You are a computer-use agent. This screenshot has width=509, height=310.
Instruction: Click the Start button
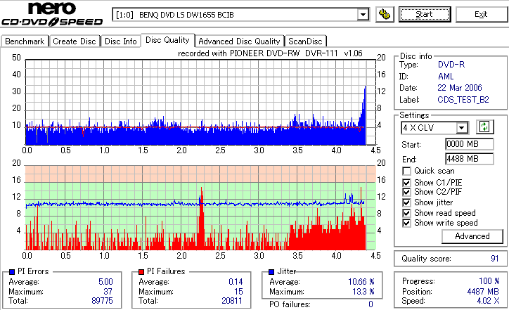click(x=425, y=15)
